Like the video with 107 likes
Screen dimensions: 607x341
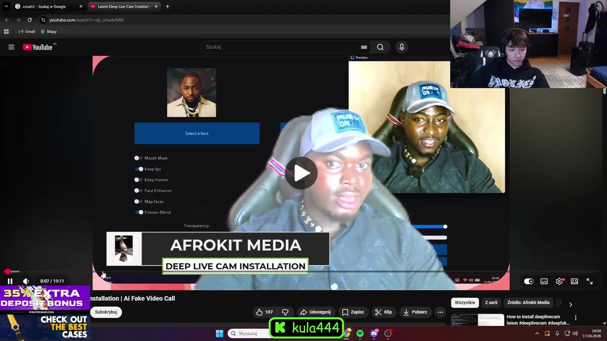[265, 312]
